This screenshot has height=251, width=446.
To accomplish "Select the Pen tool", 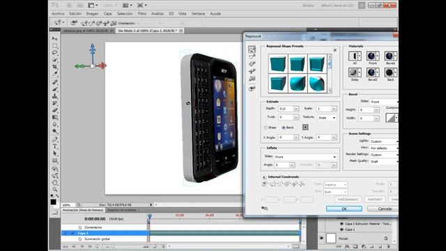I will click(x=54, y=139).
